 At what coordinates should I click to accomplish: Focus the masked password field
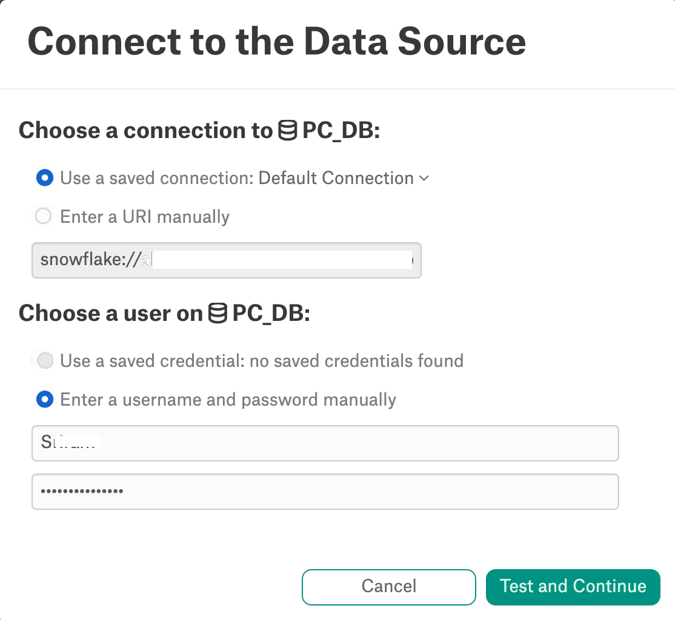[x=325, y=492]
